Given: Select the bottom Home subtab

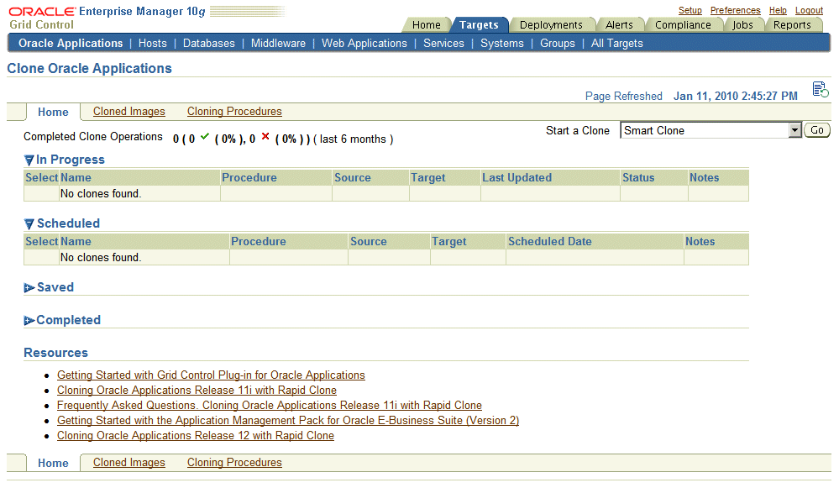Looking at the screenshot, I should (53, 463).
